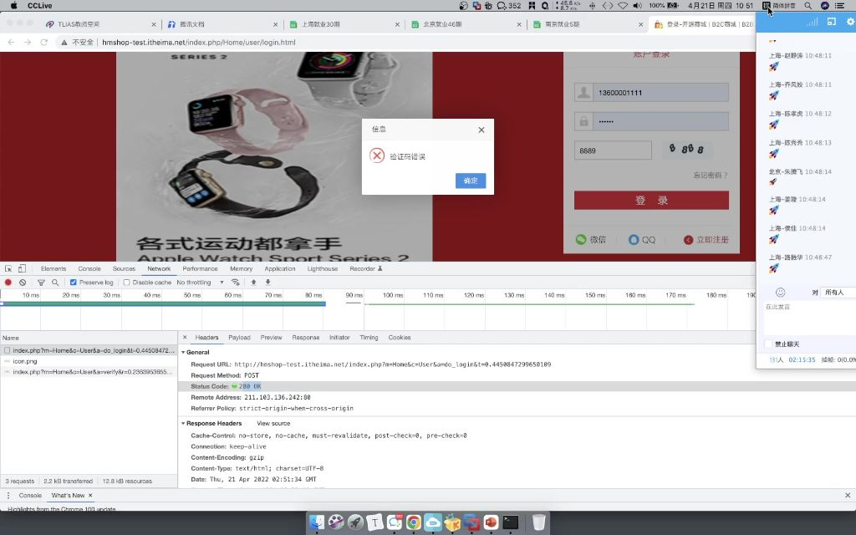Click View source in Response Headers
This screenshot has height=535, width=856.
(x=273, y=423)
